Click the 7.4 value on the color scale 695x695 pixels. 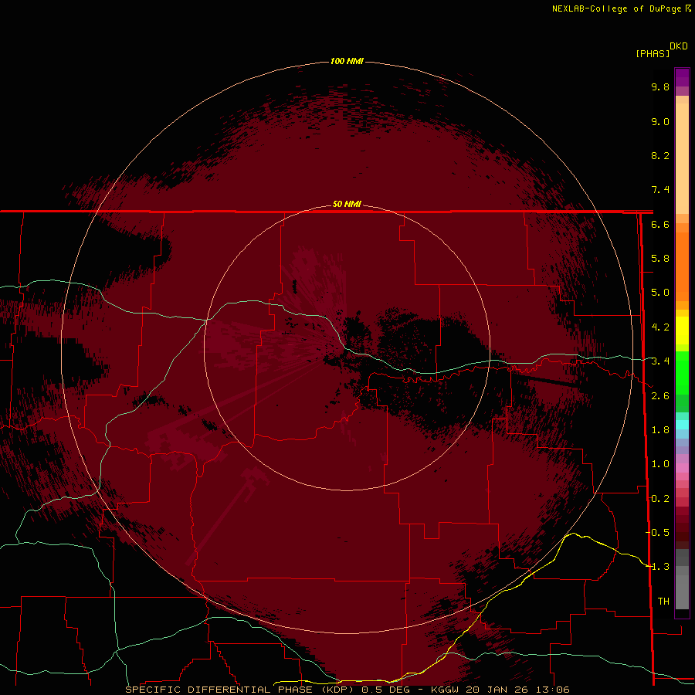pyautogui.click(x=660, y=190)
